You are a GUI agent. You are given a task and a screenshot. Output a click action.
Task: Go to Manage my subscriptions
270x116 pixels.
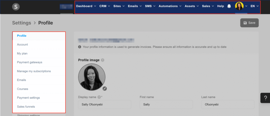click(x=34, y=71)
